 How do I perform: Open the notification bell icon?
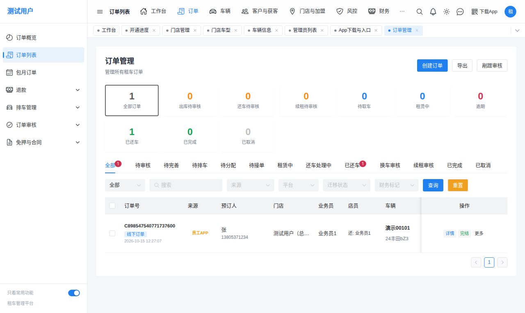pos(433,11)
